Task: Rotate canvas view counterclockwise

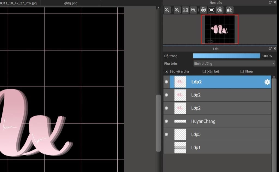Action: click(203, 10)
